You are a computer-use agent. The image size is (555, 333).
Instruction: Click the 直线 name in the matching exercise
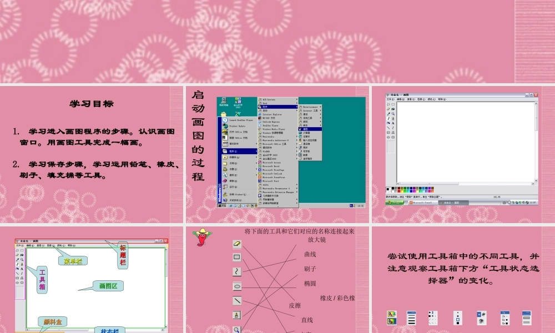coord(307,320)
